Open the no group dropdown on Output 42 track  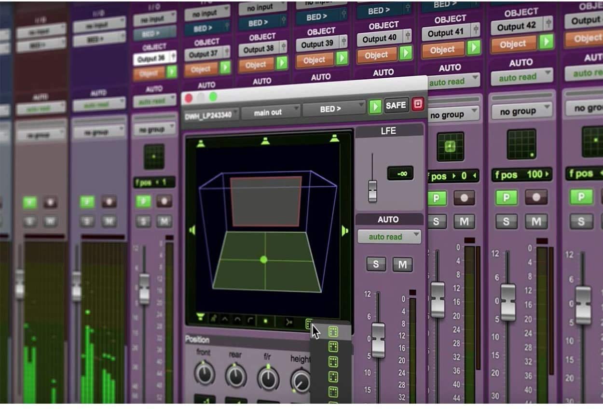click(522, 112)
